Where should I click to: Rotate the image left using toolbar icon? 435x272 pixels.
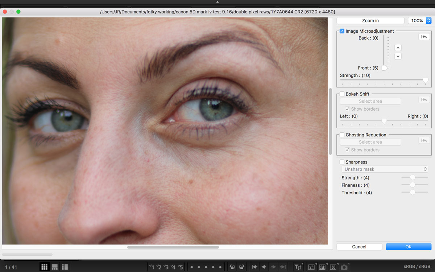[232, 267]
